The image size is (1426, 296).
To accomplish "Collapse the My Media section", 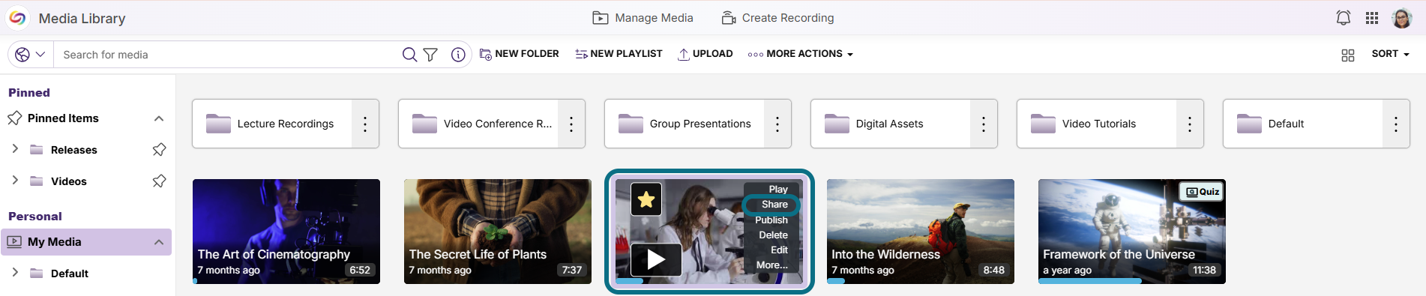I will tap(159, 242).
